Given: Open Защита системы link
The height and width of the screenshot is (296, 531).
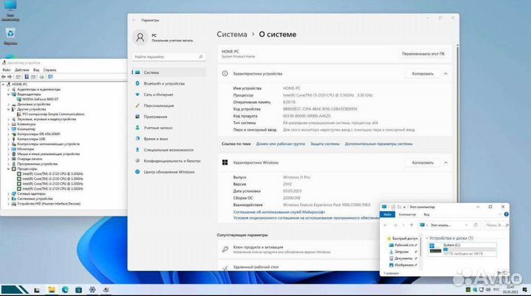Looking at the screenshot, I should pos(324,144).
